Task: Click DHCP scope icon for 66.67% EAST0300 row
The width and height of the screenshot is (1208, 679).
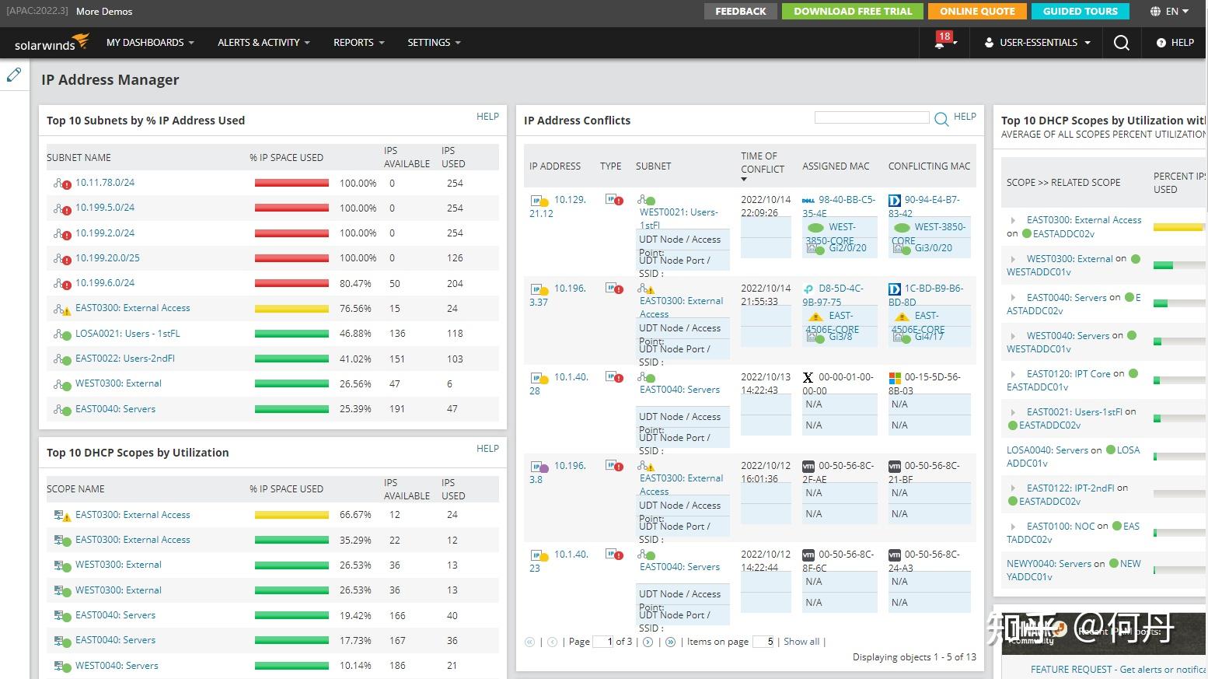Action: click(x=62, y=516)
